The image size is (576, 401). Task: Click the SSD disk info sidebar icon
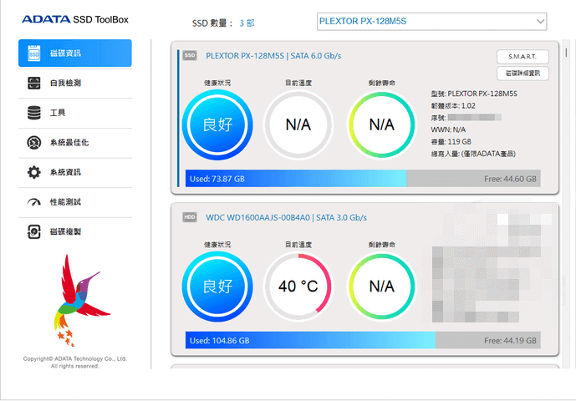tap(33, 53)
